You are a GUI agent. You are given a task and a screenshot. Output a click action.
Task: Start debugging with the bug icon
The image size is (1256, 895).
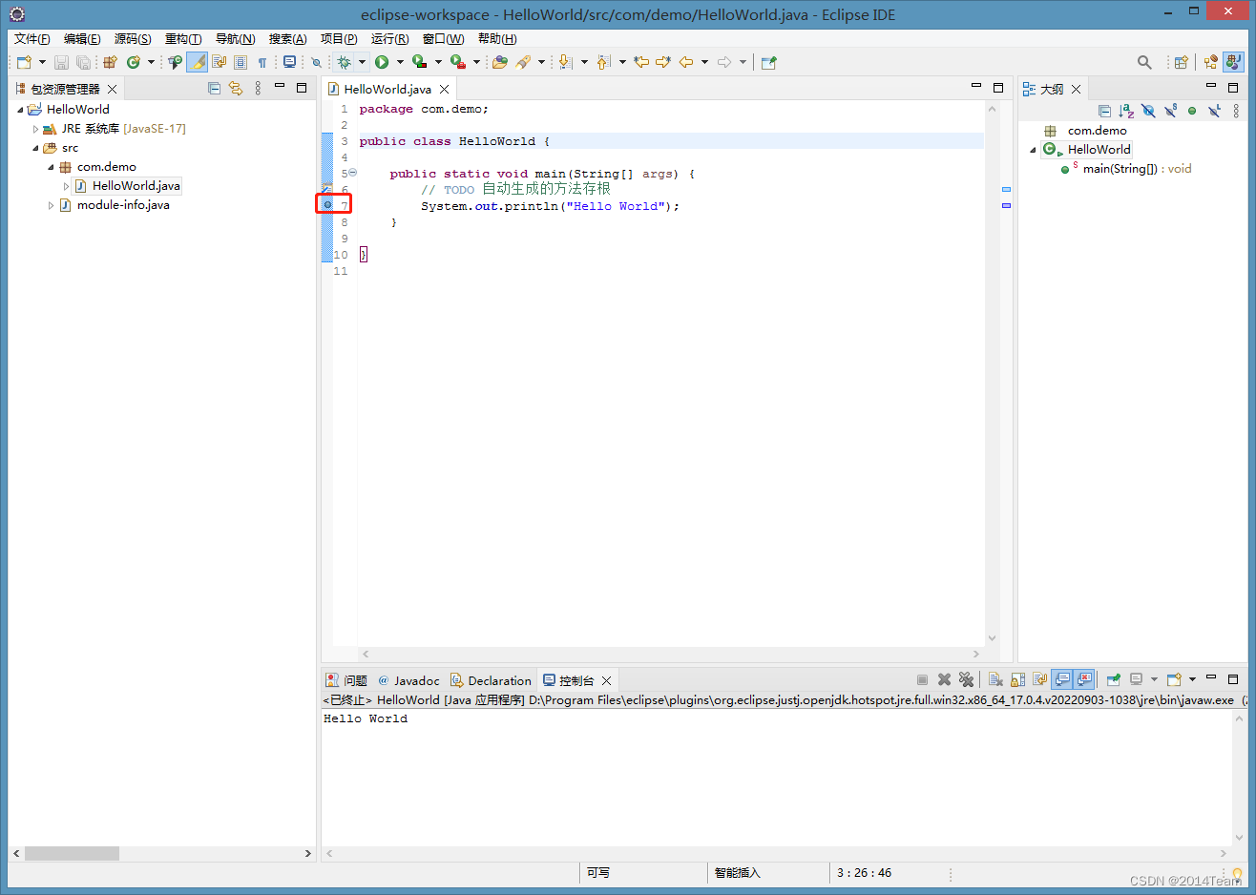click(x=345, y=62)
